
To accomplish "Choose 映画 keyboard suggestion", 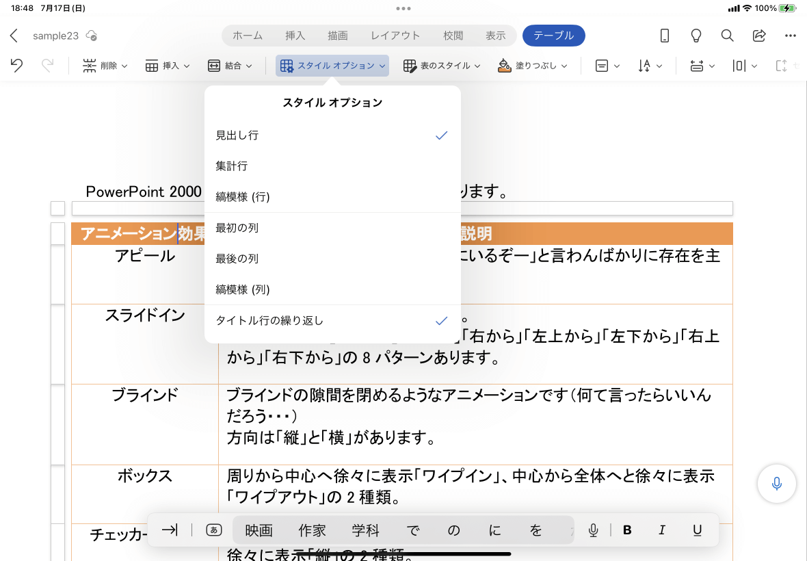I will (259, 530).
